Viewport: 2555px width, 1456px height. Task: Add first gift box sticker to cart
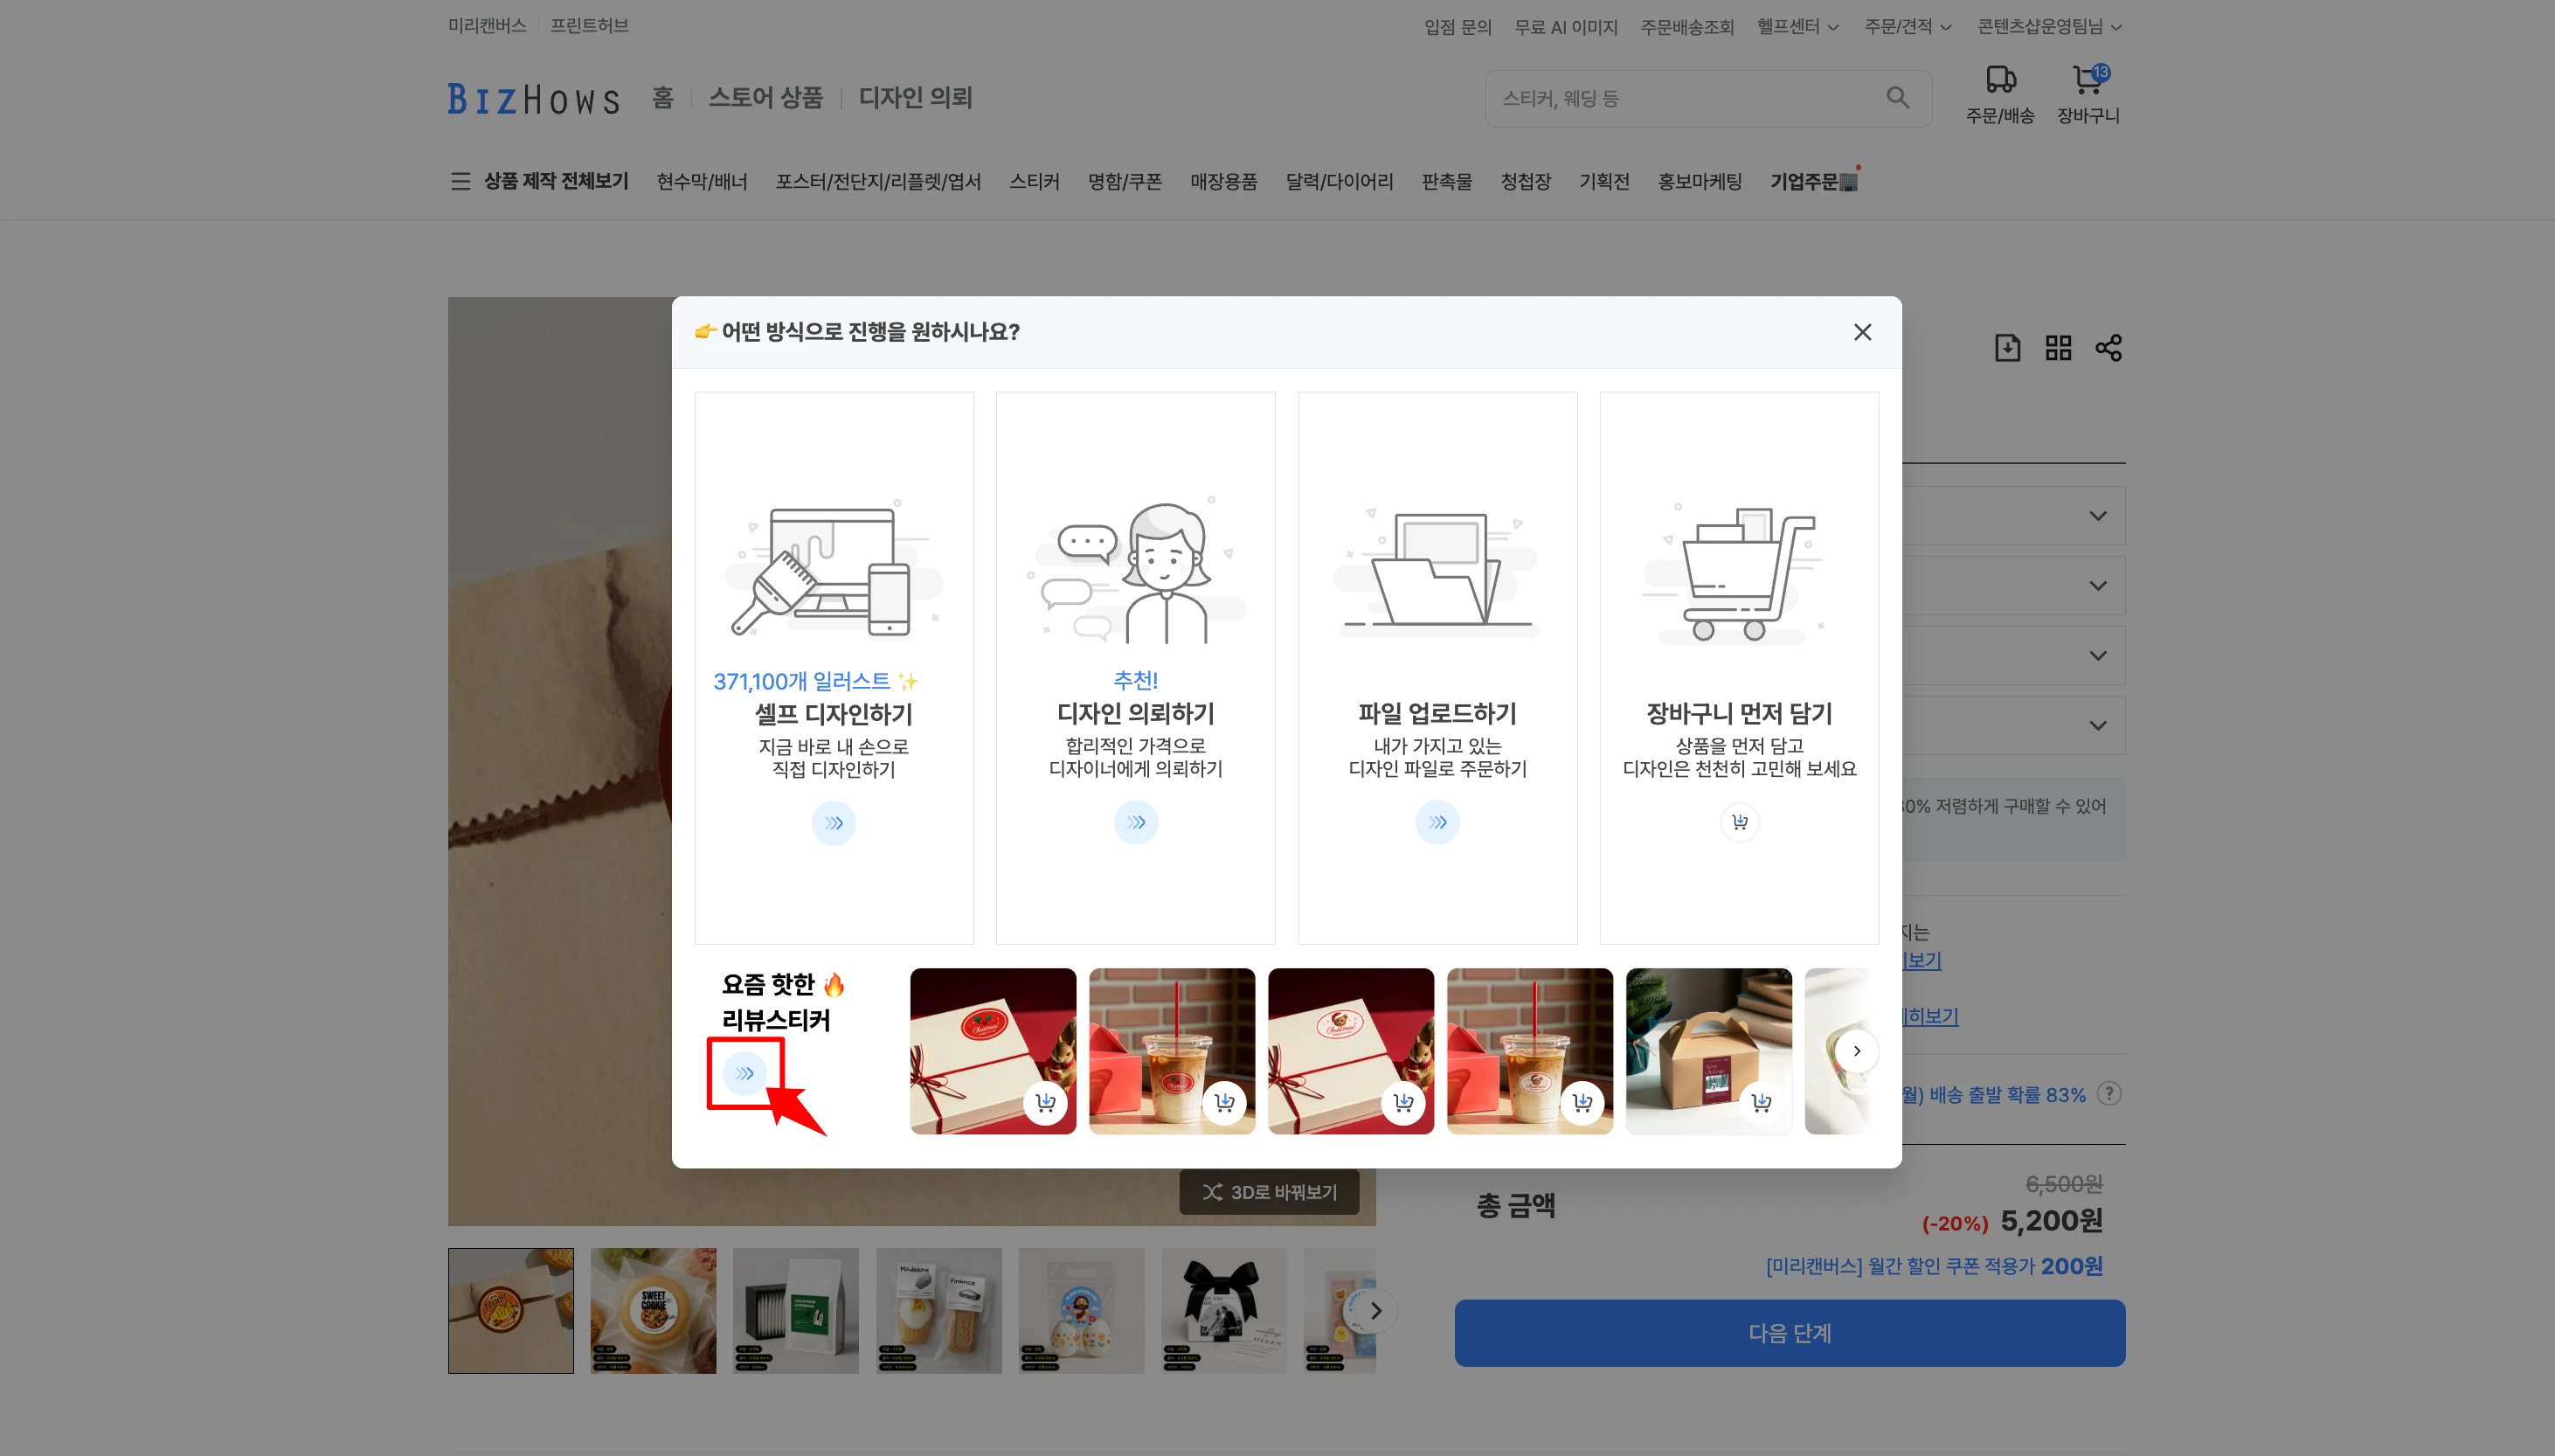coord(1046,1102)
